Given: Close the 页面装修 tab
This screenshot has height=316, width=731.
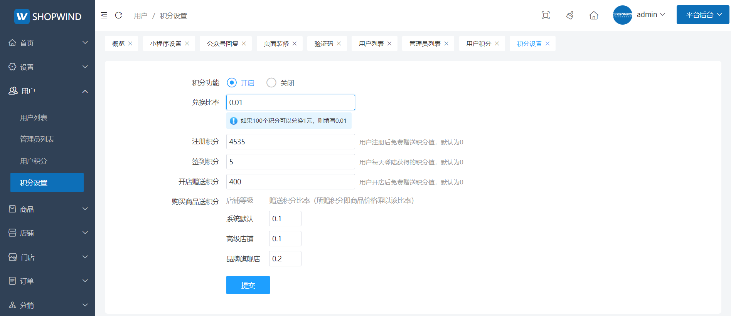Looking at the screenshot, I should tap(295, 43).
